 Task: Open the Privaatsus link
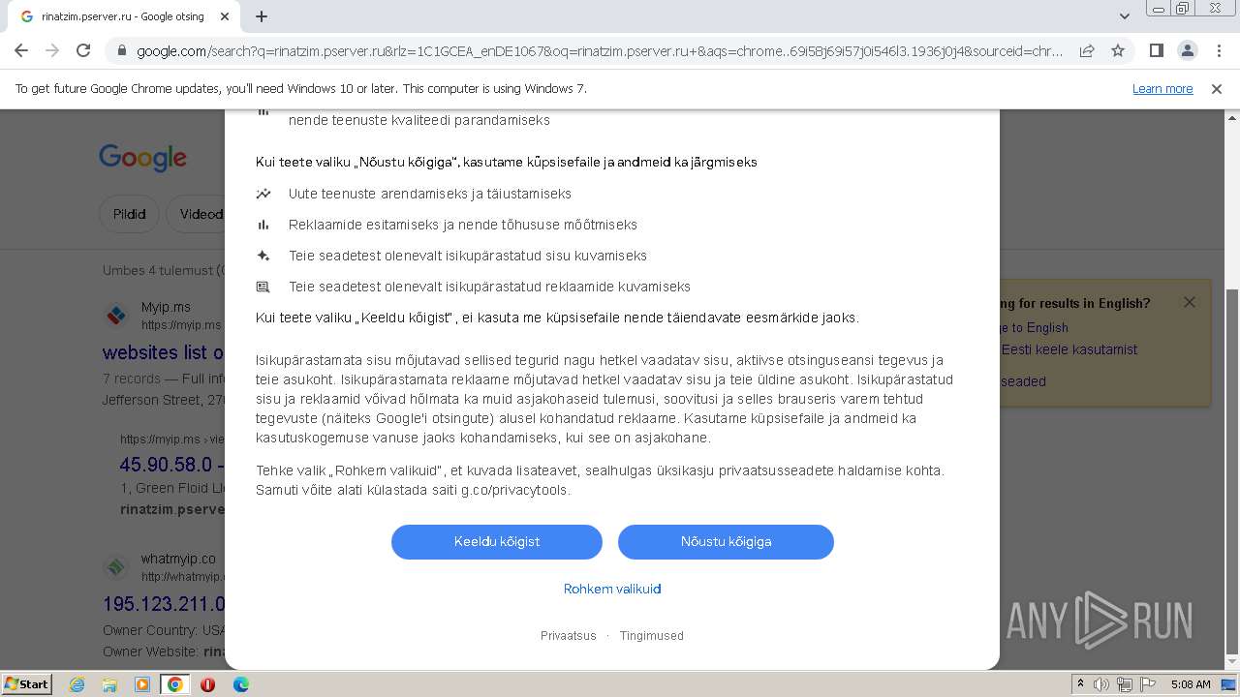[569, 636]
